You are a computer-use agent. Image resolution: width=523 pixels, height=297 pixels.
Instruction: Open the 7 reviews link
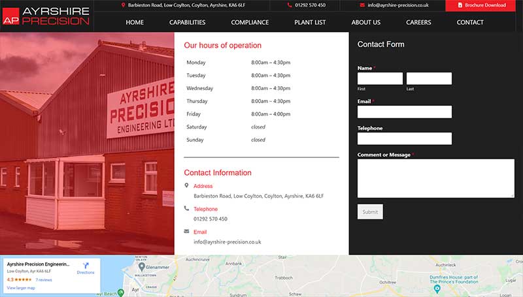point(44,280)
